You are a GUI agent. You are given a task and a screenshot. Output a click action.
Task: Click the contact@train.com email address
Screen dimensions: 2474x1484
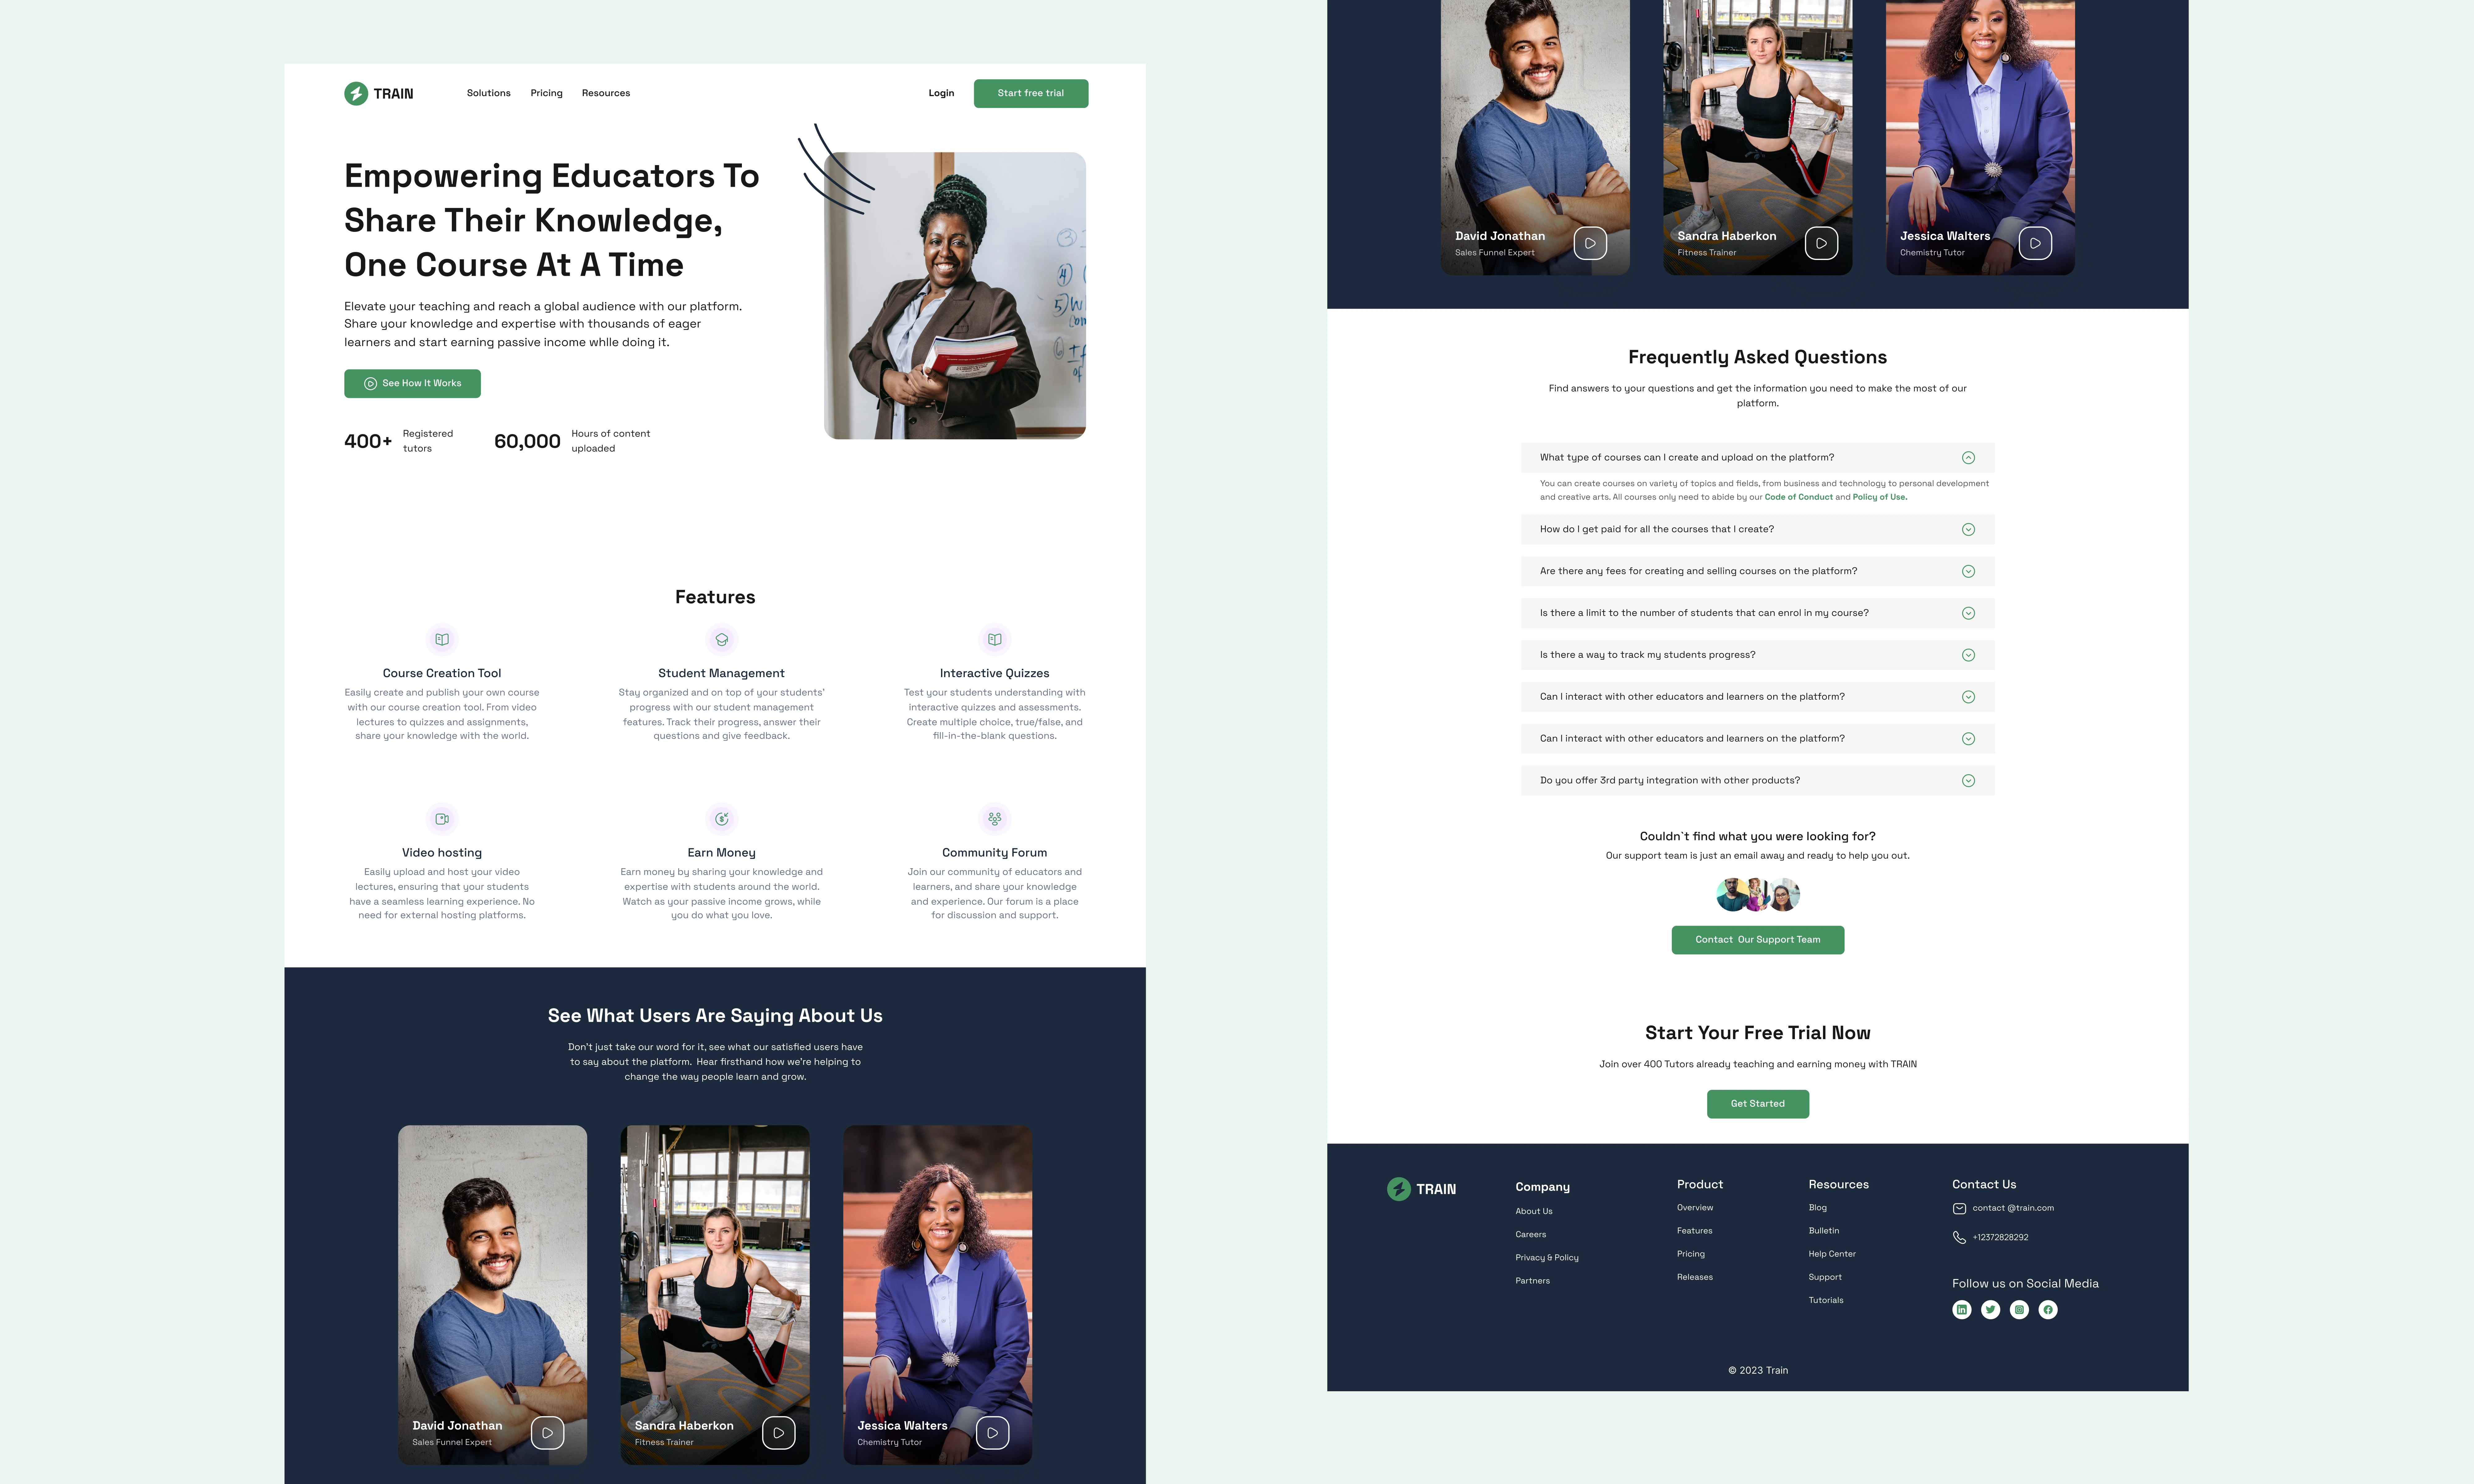coord(2013,1208)
